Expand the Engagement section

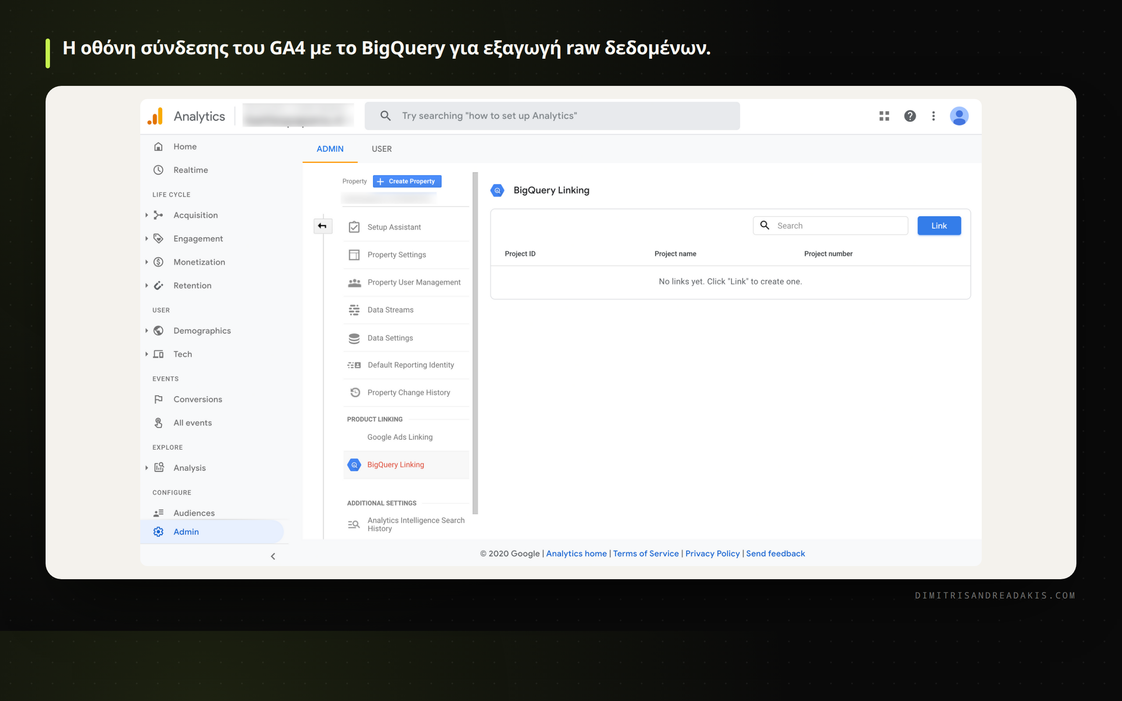tap(146, 239)
